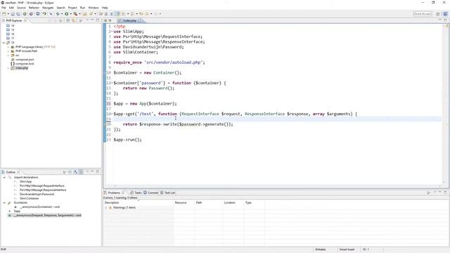Maximize the Problems panel
The height and width of the screenshot is (253, 450).
pos(445,193)
